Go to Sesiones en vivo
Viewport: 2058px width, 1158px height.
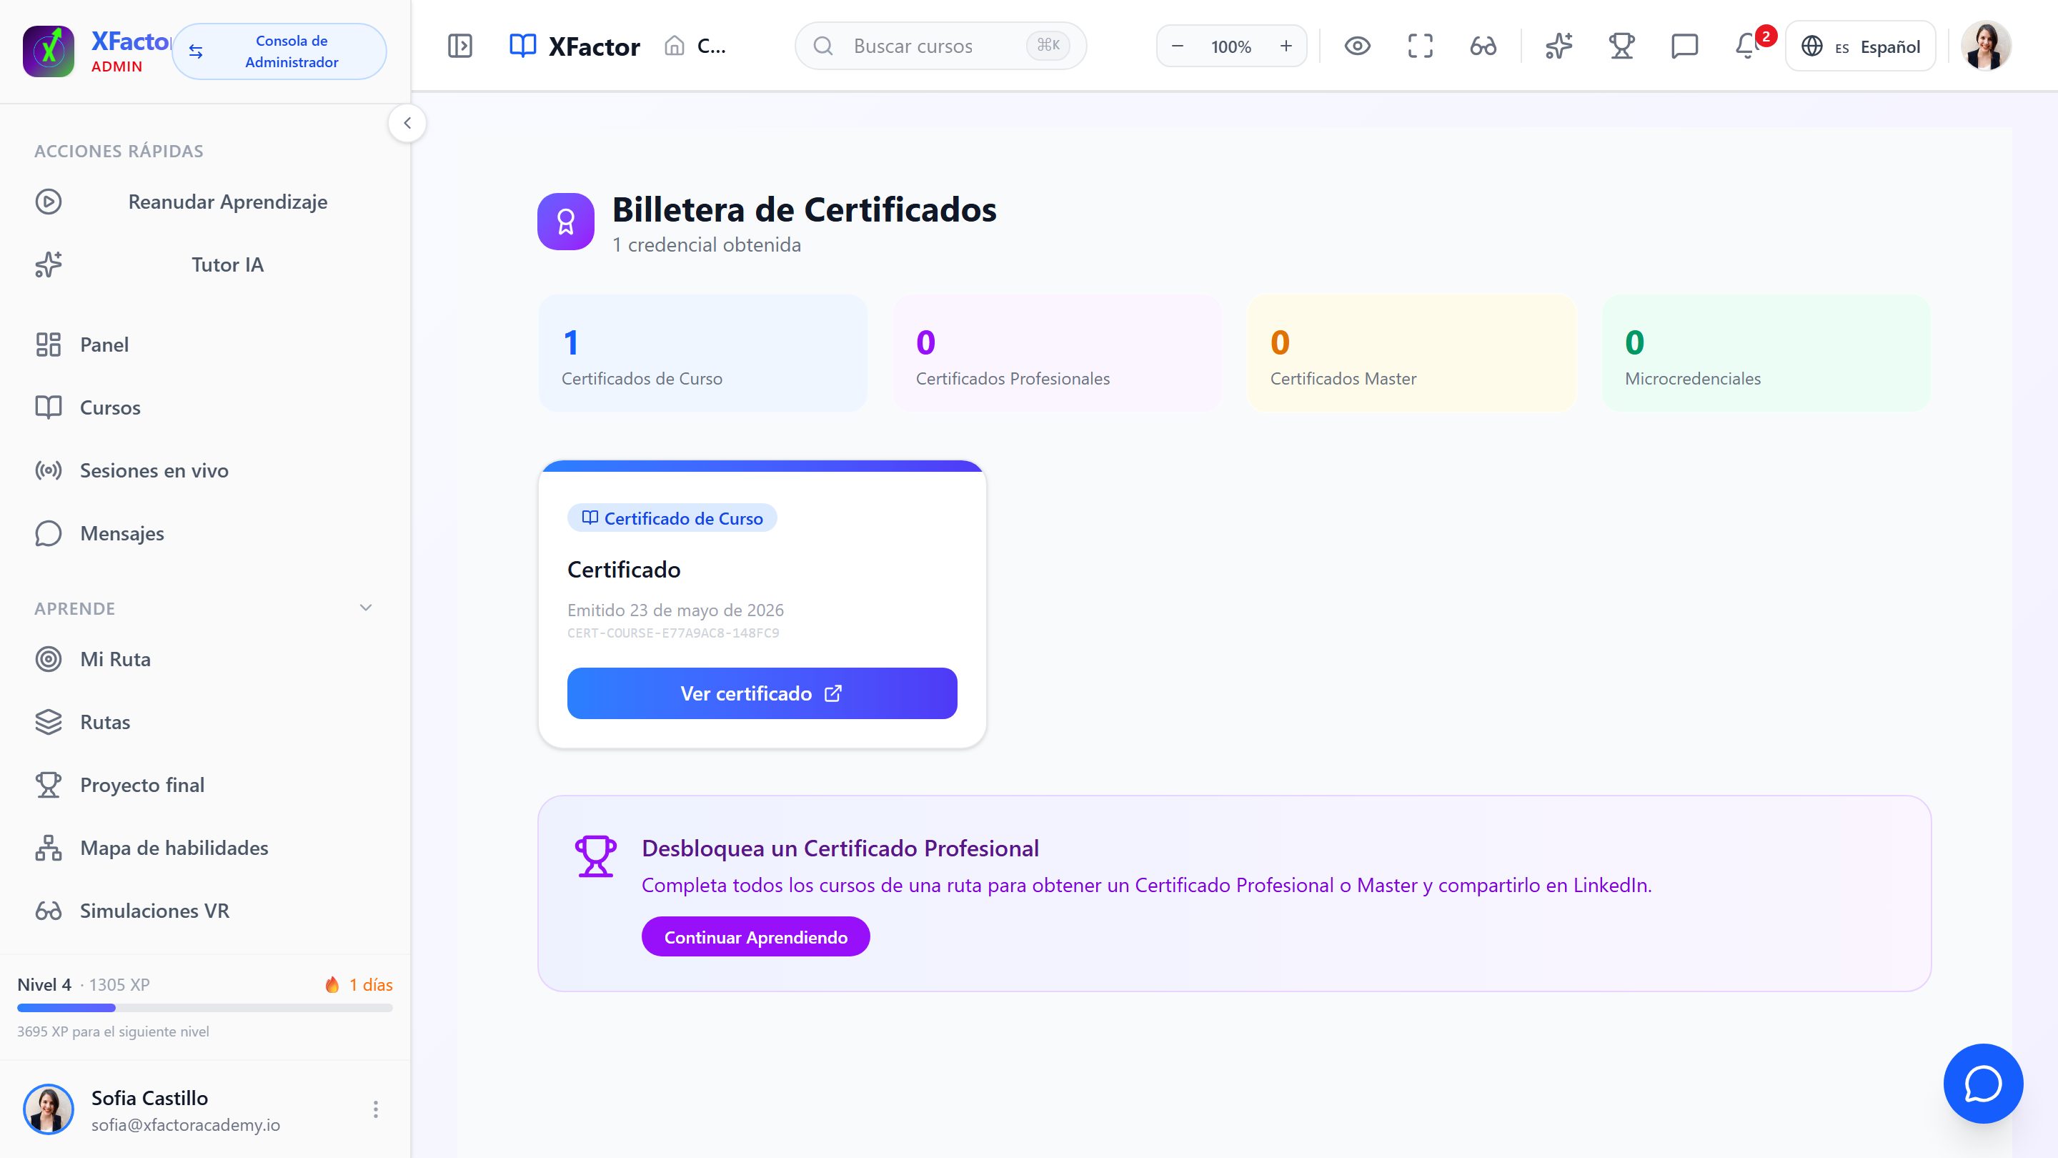[x=204, y=471]
